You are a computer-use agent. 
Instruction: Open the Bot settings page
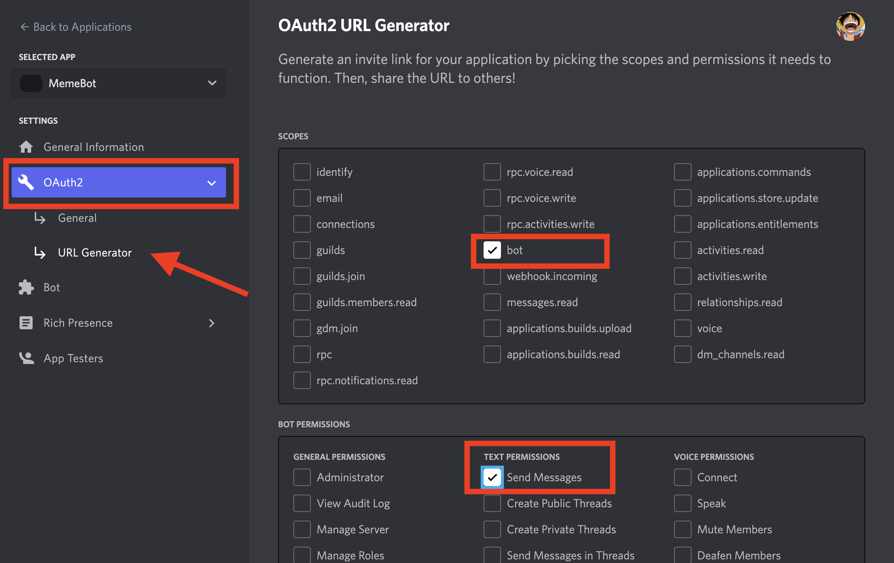[51, 287]
